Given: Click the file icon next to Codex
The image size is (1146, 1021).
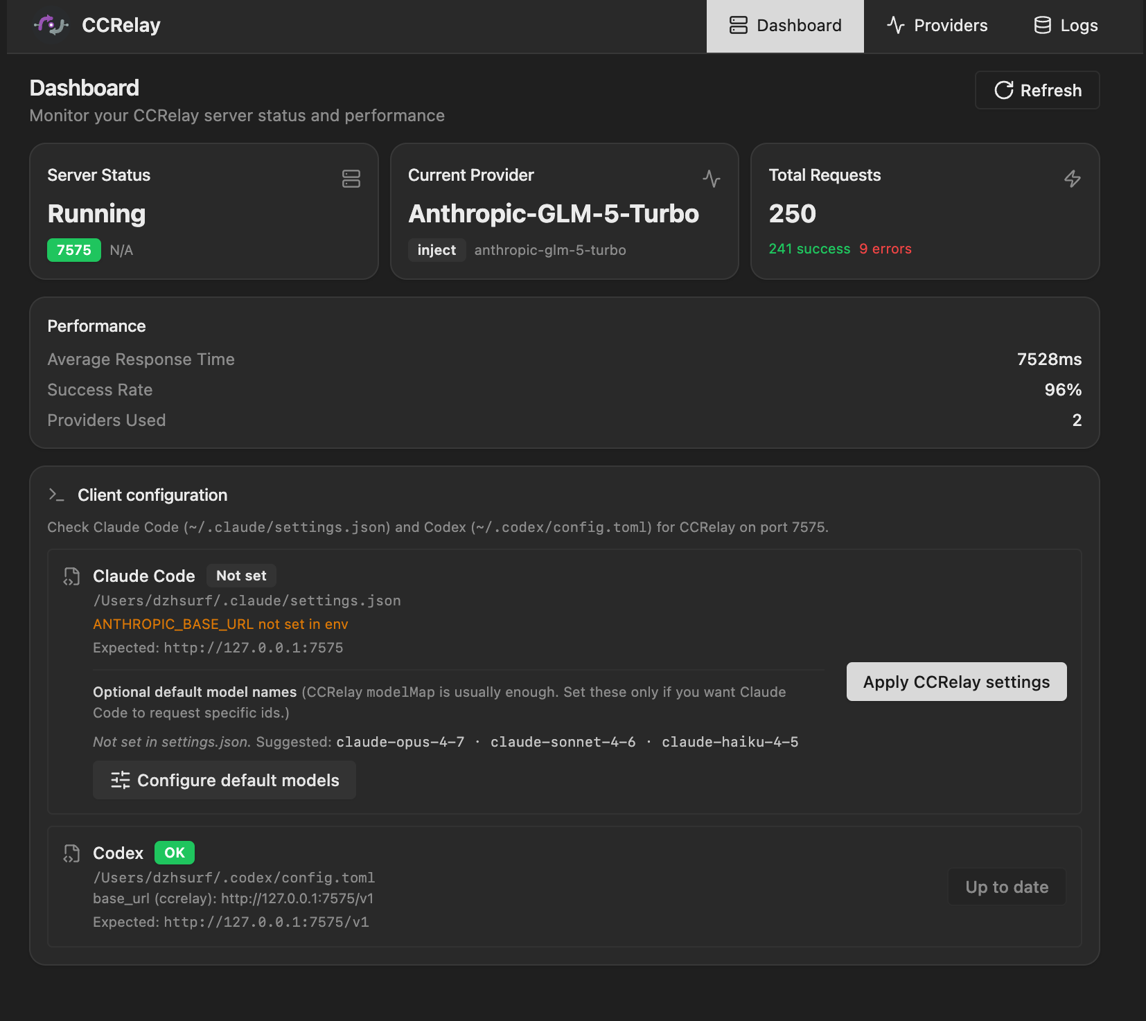Looking at the screenshot, I should click(x=71, y=853).
